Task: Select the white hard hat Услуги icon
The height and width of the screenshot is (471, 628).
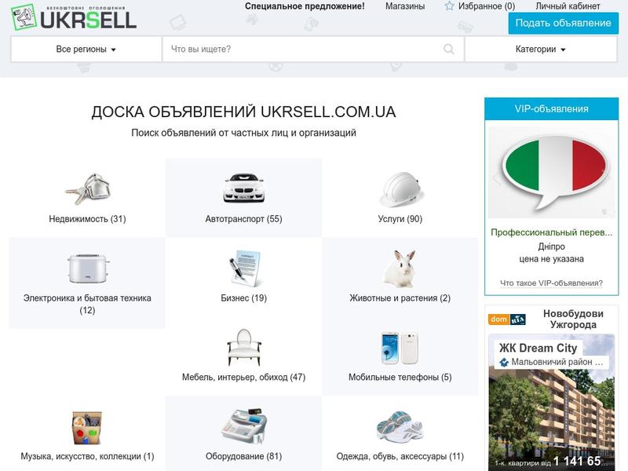Action: 400,189
